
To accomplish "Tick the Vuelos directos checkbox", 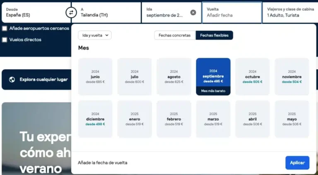I will pos(5,40).
